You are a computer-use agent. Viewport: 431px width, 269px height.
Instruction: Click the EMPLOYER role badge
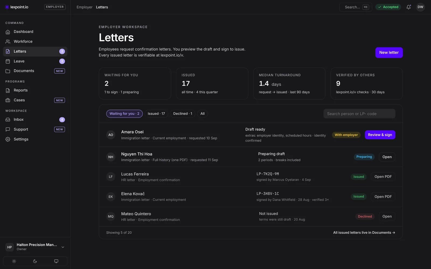55,7
